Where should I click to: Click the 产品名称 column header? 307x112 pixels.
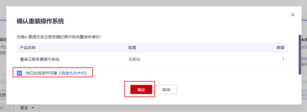28,48
